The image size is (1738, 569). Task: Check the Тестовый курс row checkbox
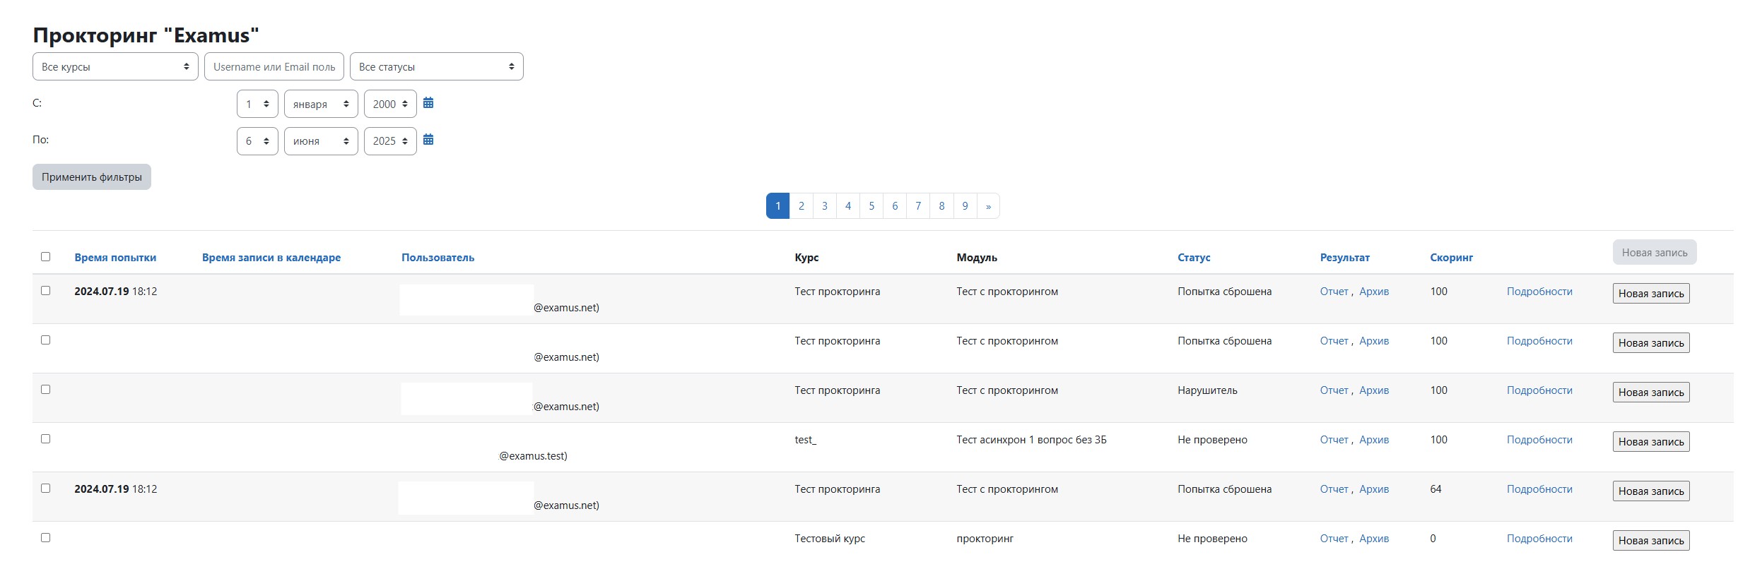click(46, 537)
